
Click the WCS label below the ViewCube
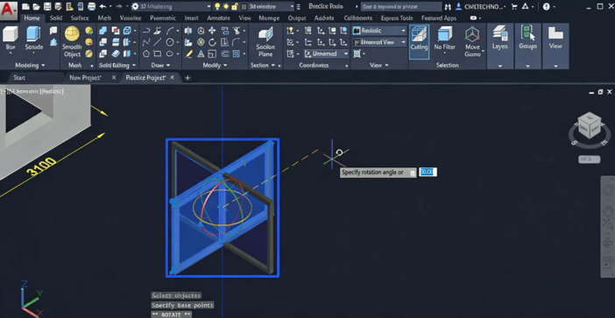(x=589, y=159)
